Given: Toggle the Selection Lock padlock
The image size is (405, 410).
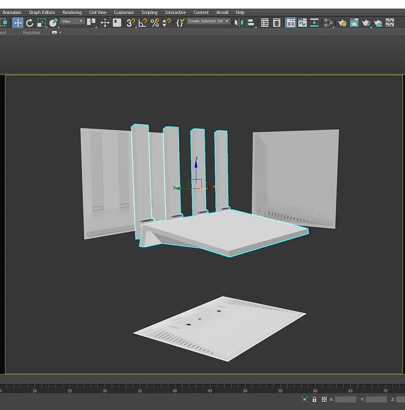Looking at the screenshot, I should [314, 399].
